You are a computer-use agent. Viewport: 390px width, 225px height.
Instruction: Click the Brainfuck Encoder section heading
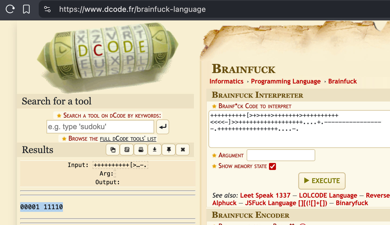point(251,215)
